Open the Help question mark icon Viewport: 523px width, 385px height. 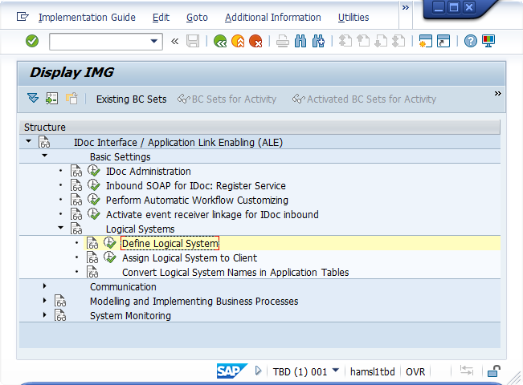(x=471, y=41)
